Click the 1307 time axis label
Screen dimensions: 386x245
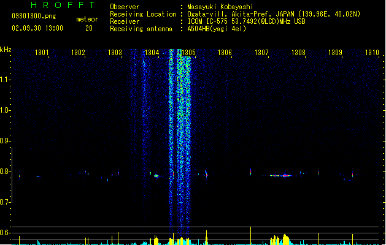(261, 53)
